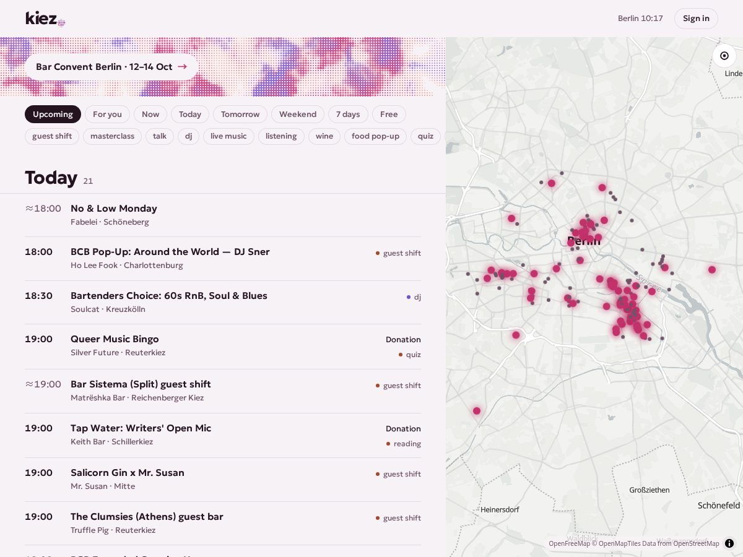Click the kiez logo
Viewport: 743px width, 557px height.
click(x=45, y=19)
